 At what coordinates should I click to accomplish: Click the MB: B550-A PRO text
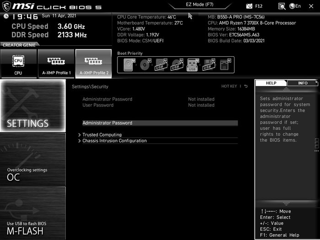point(236,17)
